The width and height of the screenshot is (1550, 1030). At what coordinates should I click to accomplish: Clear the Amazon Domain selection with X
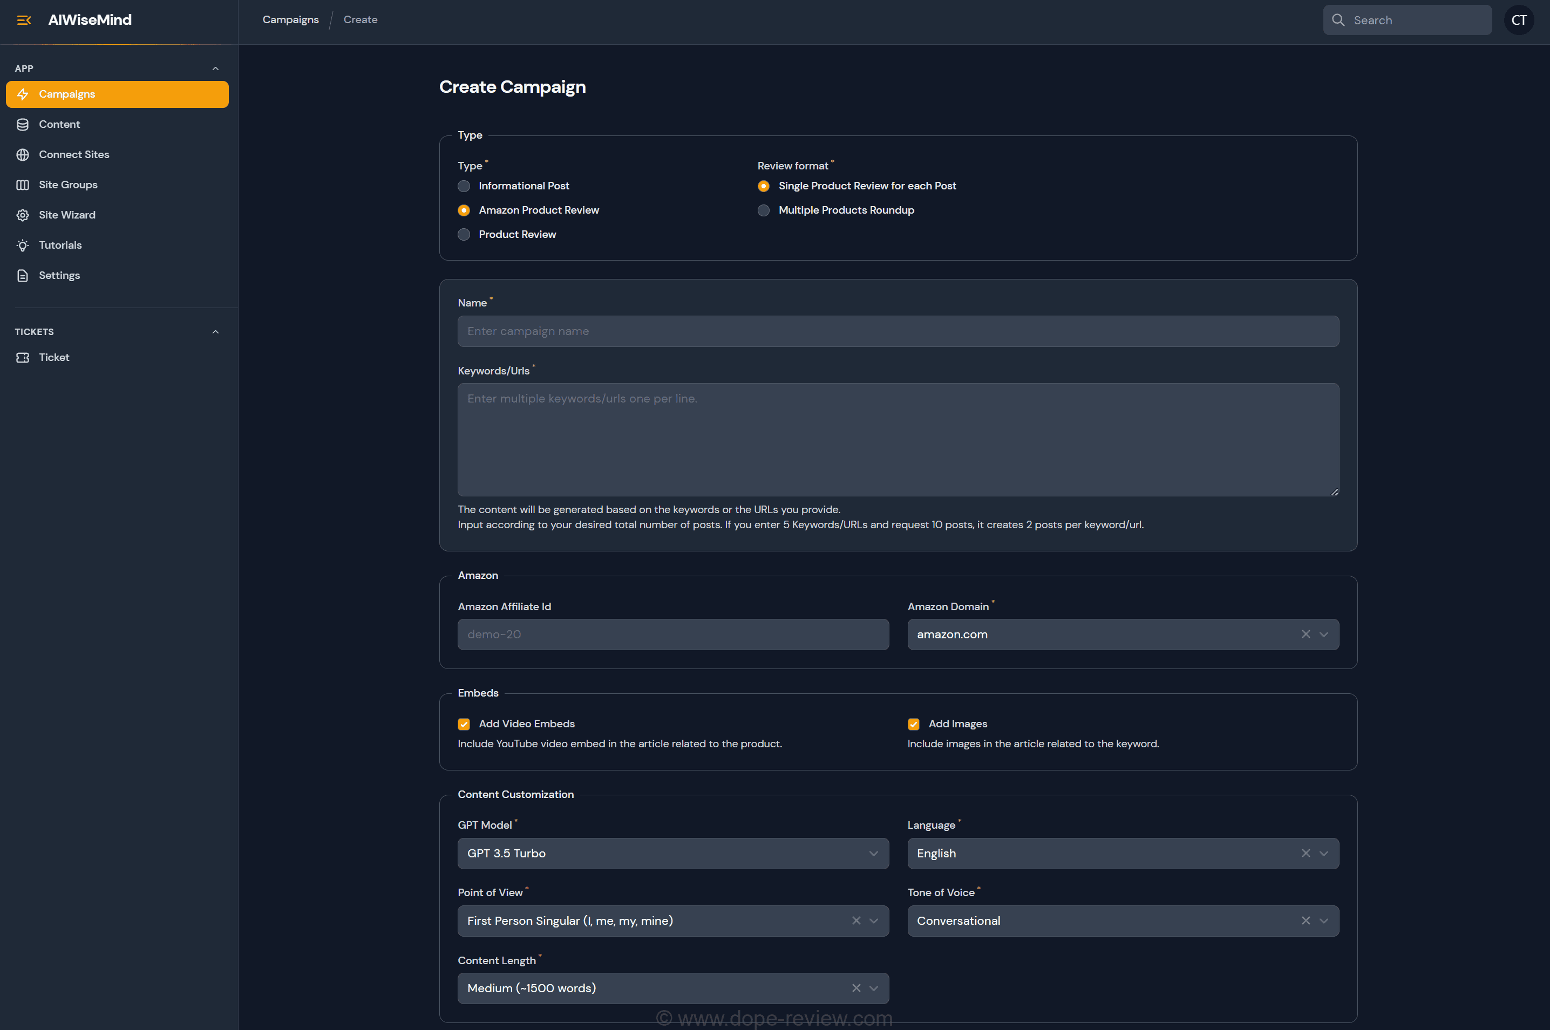[1305, 634]
